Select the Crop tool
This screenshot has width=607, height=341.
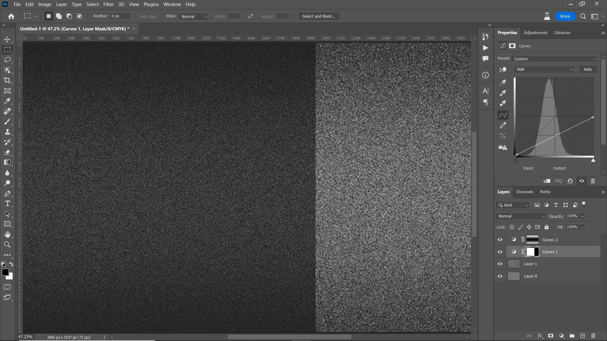click(7, 80)
